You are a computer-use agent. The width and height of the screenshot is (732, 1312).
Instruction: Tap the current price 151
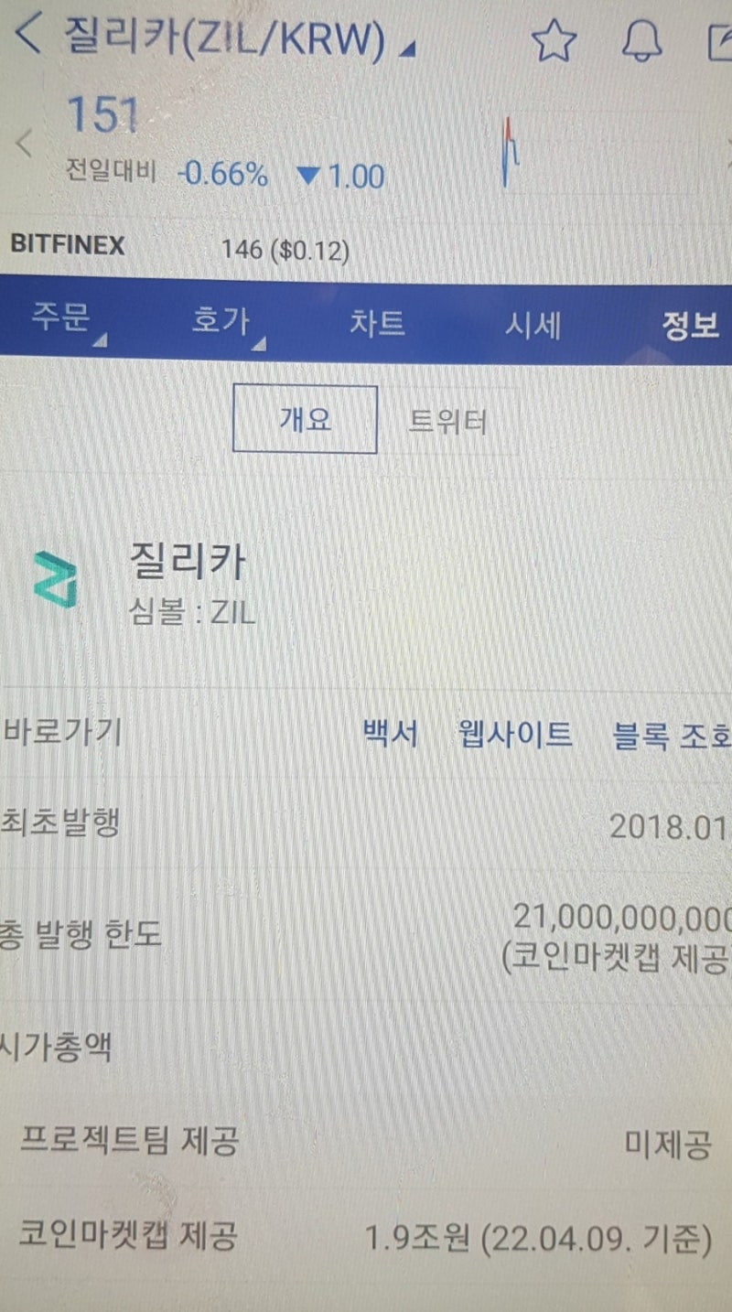[102, 115]
